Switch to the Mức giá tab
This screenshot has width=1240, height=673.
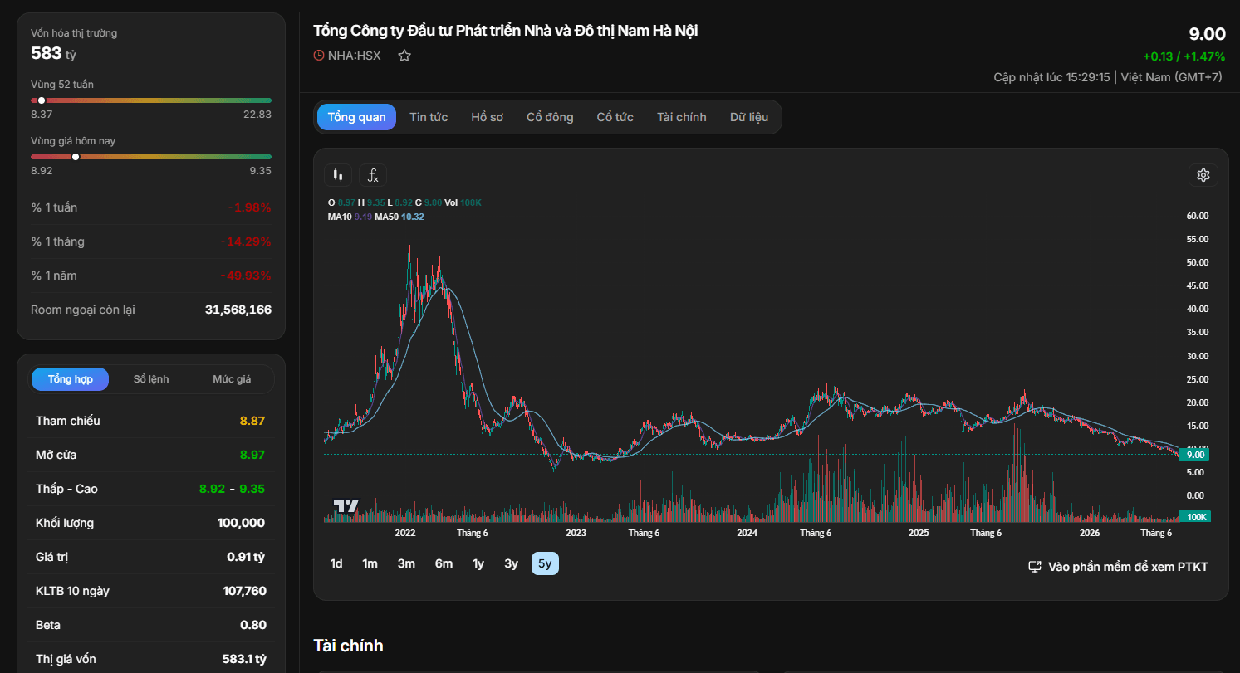(x=232, y=379)
